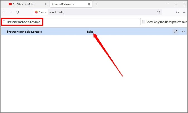Select the Advanced Preferences tab
188x113 pixels.
(x=71, y=4)
